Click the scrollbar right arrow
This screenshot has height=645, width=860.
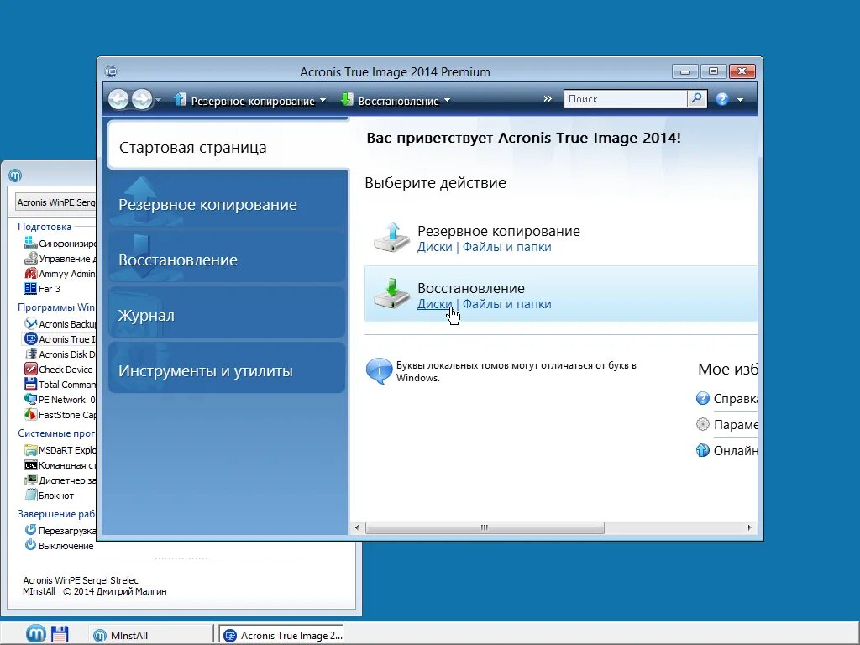click(749, 527)
